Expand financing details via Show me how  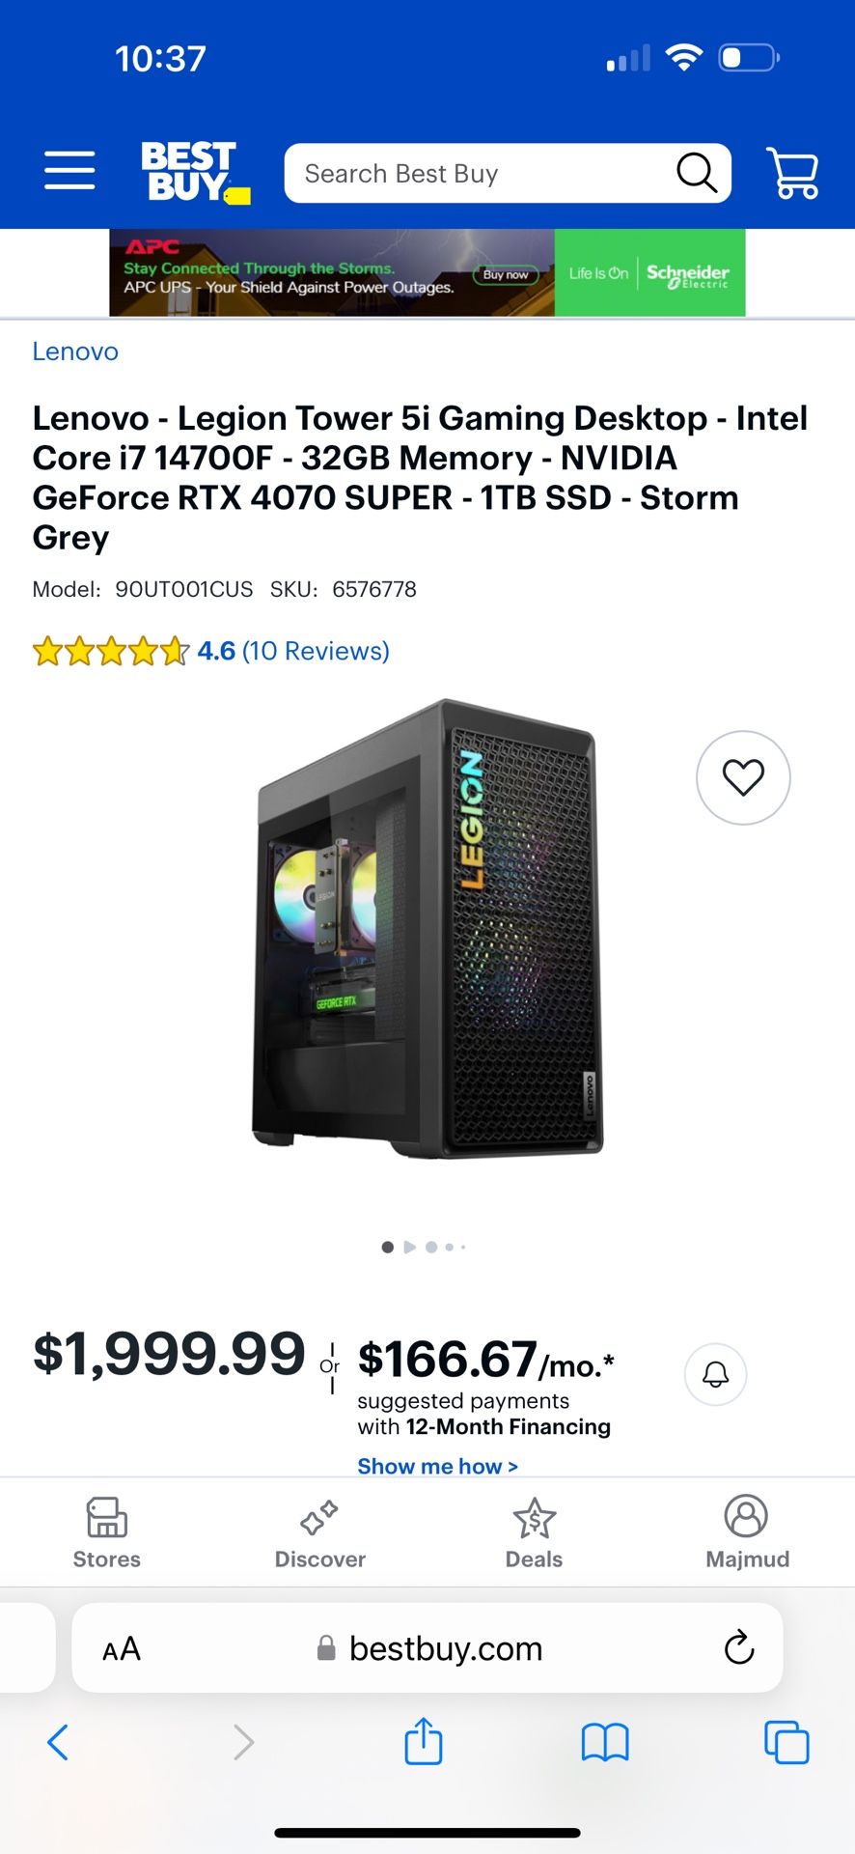coord(437,1466)
